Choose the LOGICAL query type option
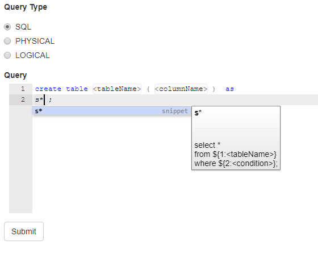Screen dimensions: 318x261 (7, 55)
